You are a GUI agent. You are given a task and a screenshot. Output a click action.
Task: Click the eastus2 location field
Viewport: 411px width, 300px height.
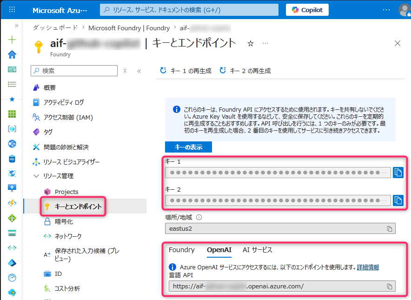280,229
